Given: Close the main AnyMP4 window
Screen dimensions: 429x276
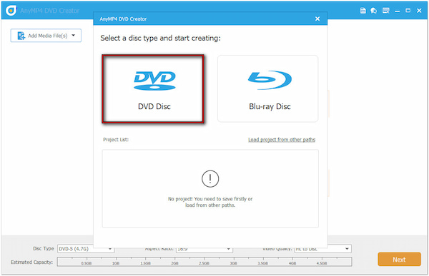Looking at the screenshot, I should coord(419,11).
